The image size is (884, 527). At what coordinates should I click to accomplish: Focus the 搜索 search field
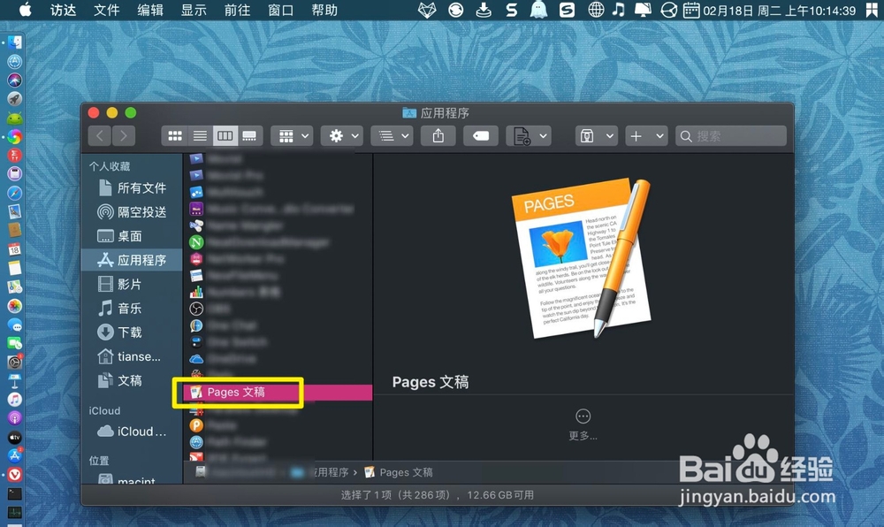[731, 136]
